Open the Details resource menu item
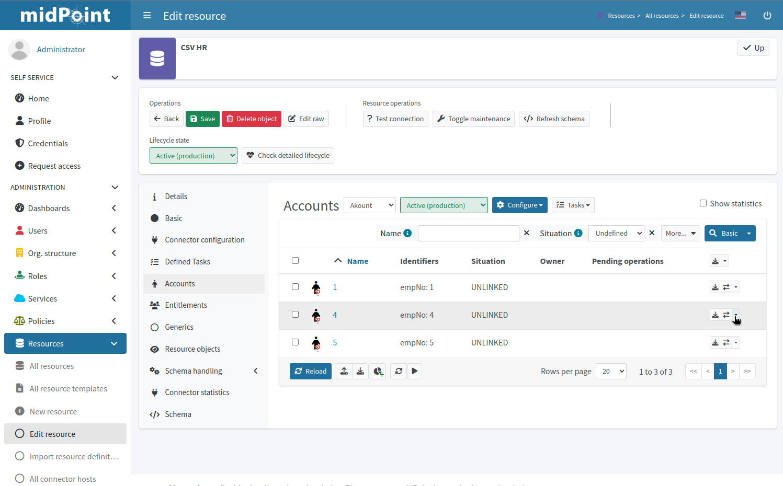The height and width of the screenshot is (486, 783). coord(204,196)
